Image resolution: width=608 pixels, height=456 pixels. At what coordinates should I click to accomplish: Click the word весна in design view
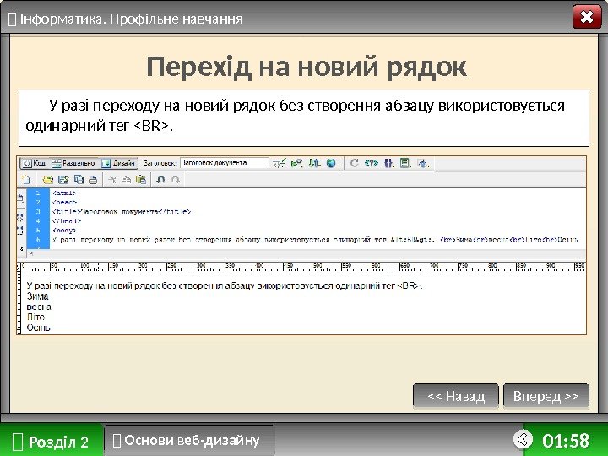point(39,307)
